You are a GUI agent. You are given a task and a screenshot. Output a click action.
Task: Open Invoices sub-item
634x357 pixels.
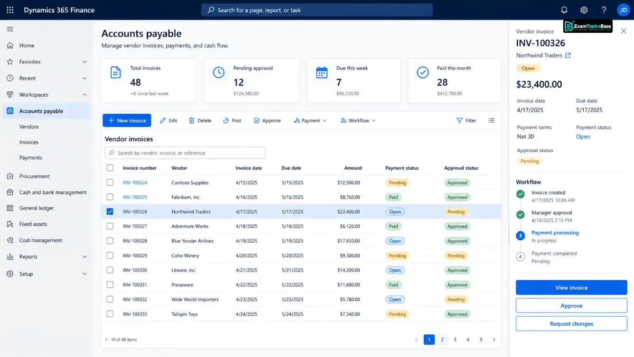point(29,142)
